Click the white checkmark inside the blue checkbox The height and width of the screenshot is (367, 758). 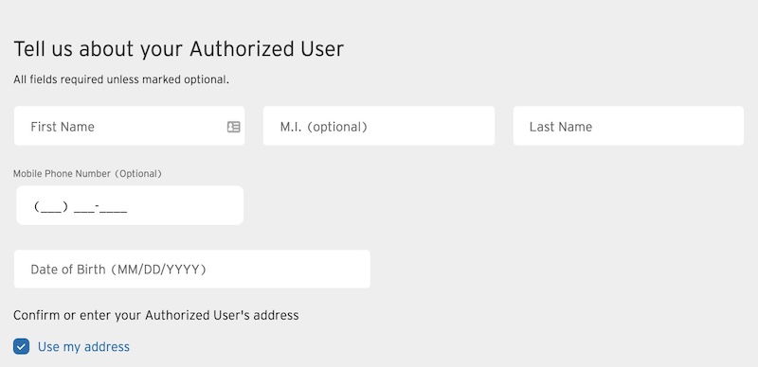21,347
